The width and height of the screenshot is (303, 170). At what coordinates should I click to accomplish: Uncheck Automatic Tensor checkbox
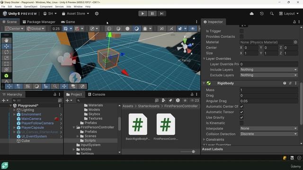(x=241, y=112)
